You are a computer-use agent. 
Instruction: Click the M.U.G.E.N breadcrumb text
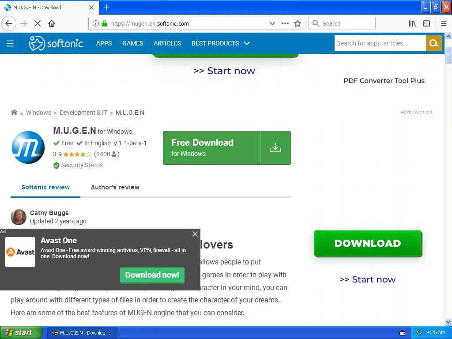pyautogui.click(x=130, y=113)
